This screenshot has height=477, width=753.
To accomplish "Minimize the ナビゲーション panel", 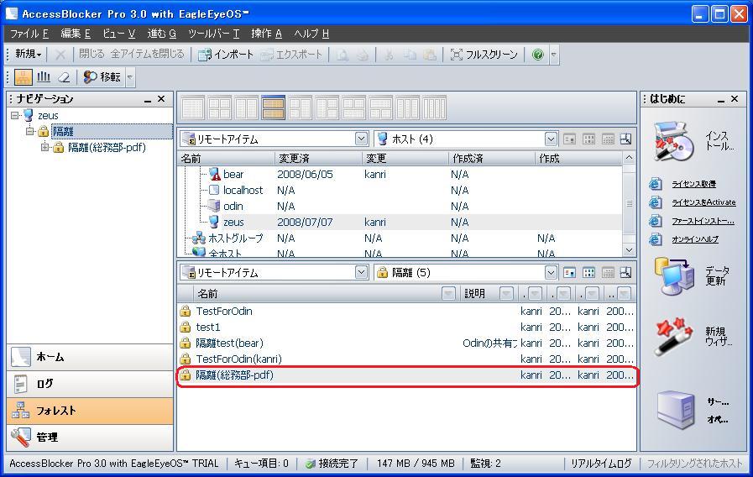I will pos(148,99).
